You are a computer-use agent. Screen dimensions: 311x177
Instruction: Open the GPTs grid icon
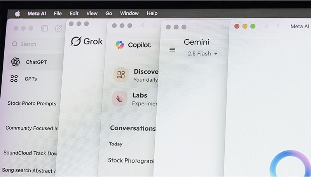(14, 79)
